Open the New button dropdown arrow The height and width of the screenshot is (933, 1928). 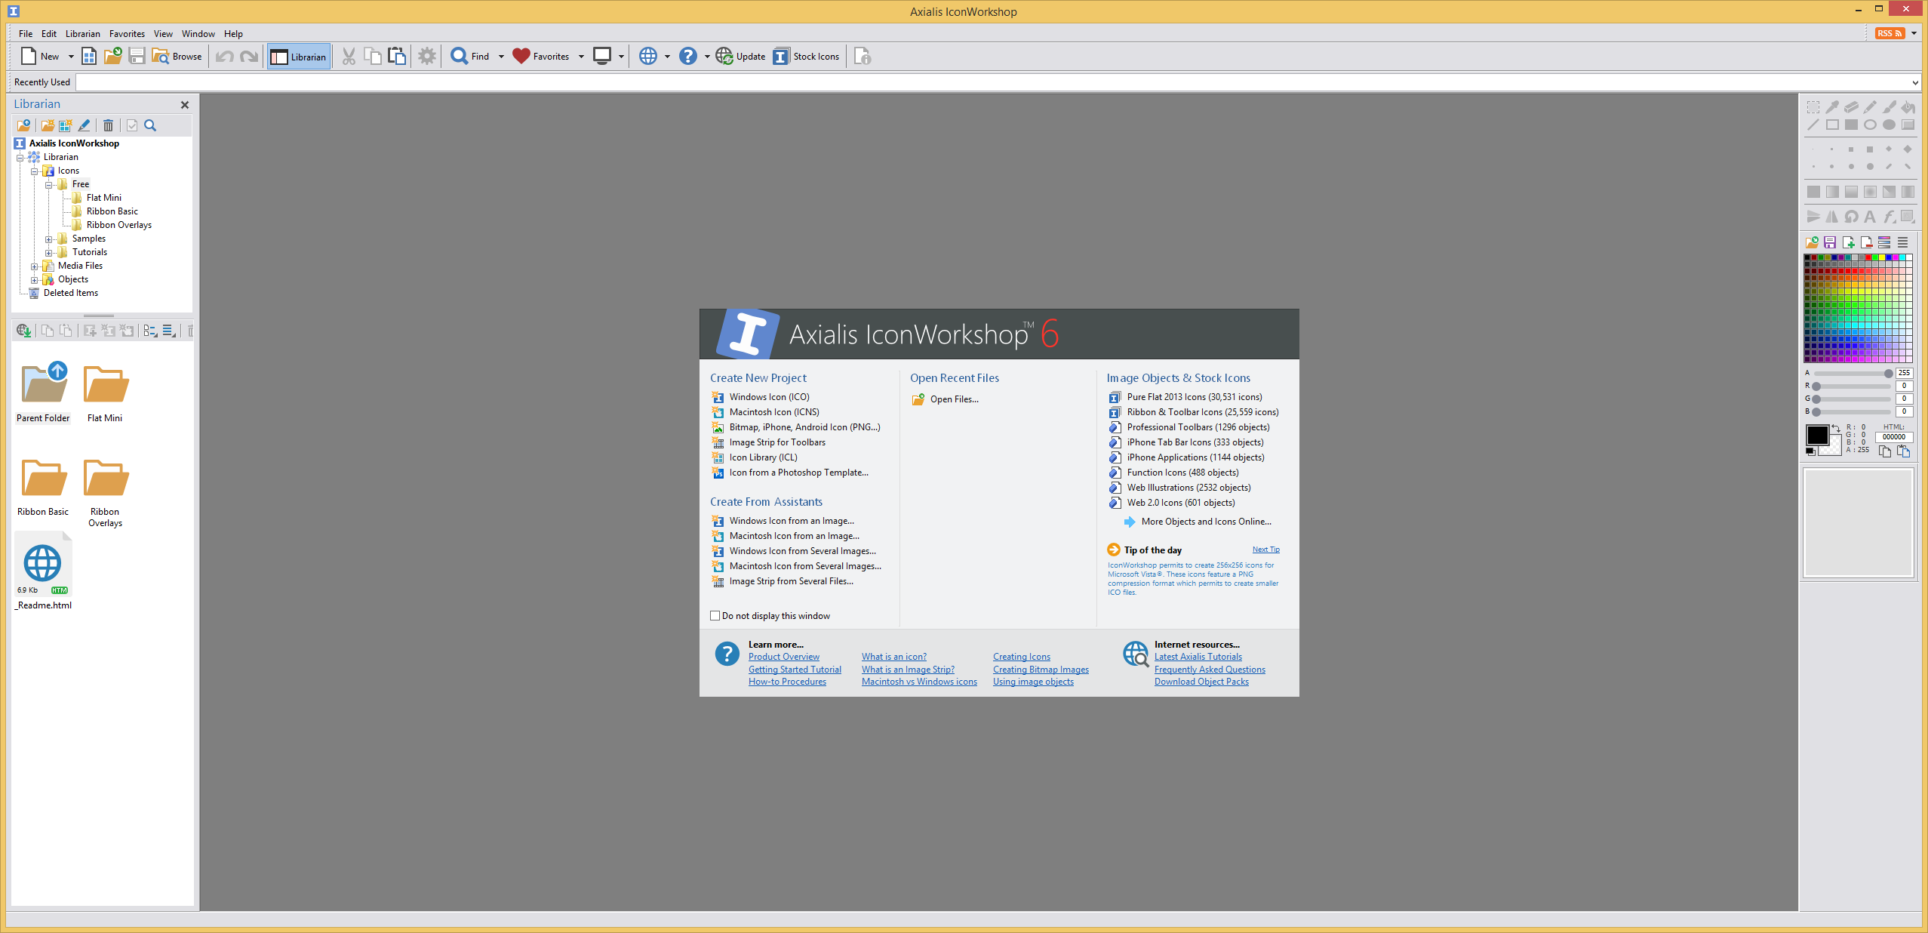tap(71, 57)
